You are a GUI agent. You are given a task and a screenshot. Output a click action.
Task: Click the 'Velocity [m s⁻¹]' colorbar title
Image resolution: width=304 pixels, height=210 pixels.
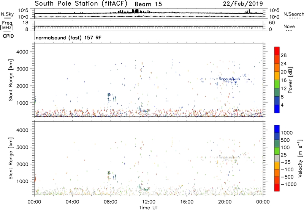tap(300, 158)
